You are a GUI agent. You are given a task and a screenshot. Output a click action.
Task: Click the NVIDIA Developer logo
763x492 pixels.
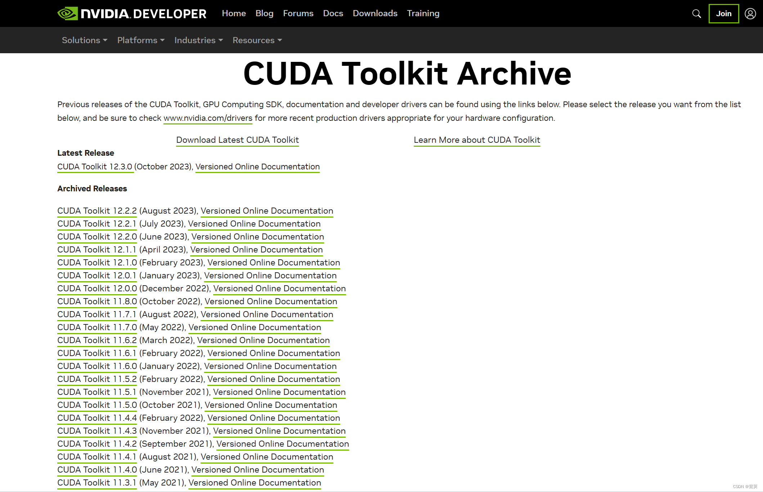(x=132, y=14)
